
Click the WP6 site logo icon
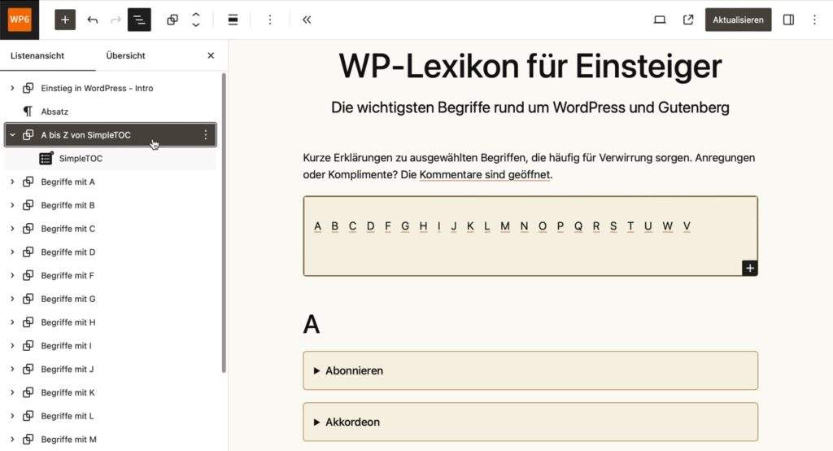[x=20, y=20]
